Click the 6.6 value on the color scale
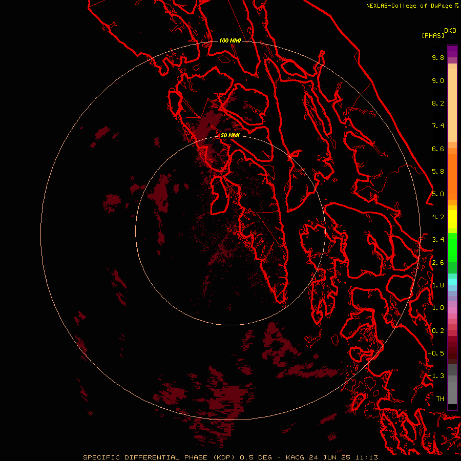Image resolution: width=461 pixels, height=461 pixels. [x=438, y=149]
